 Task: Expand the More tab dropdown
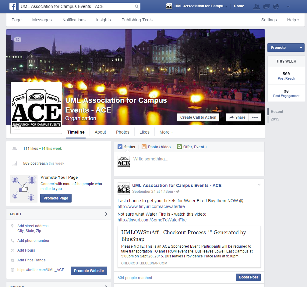click(166, 132)
